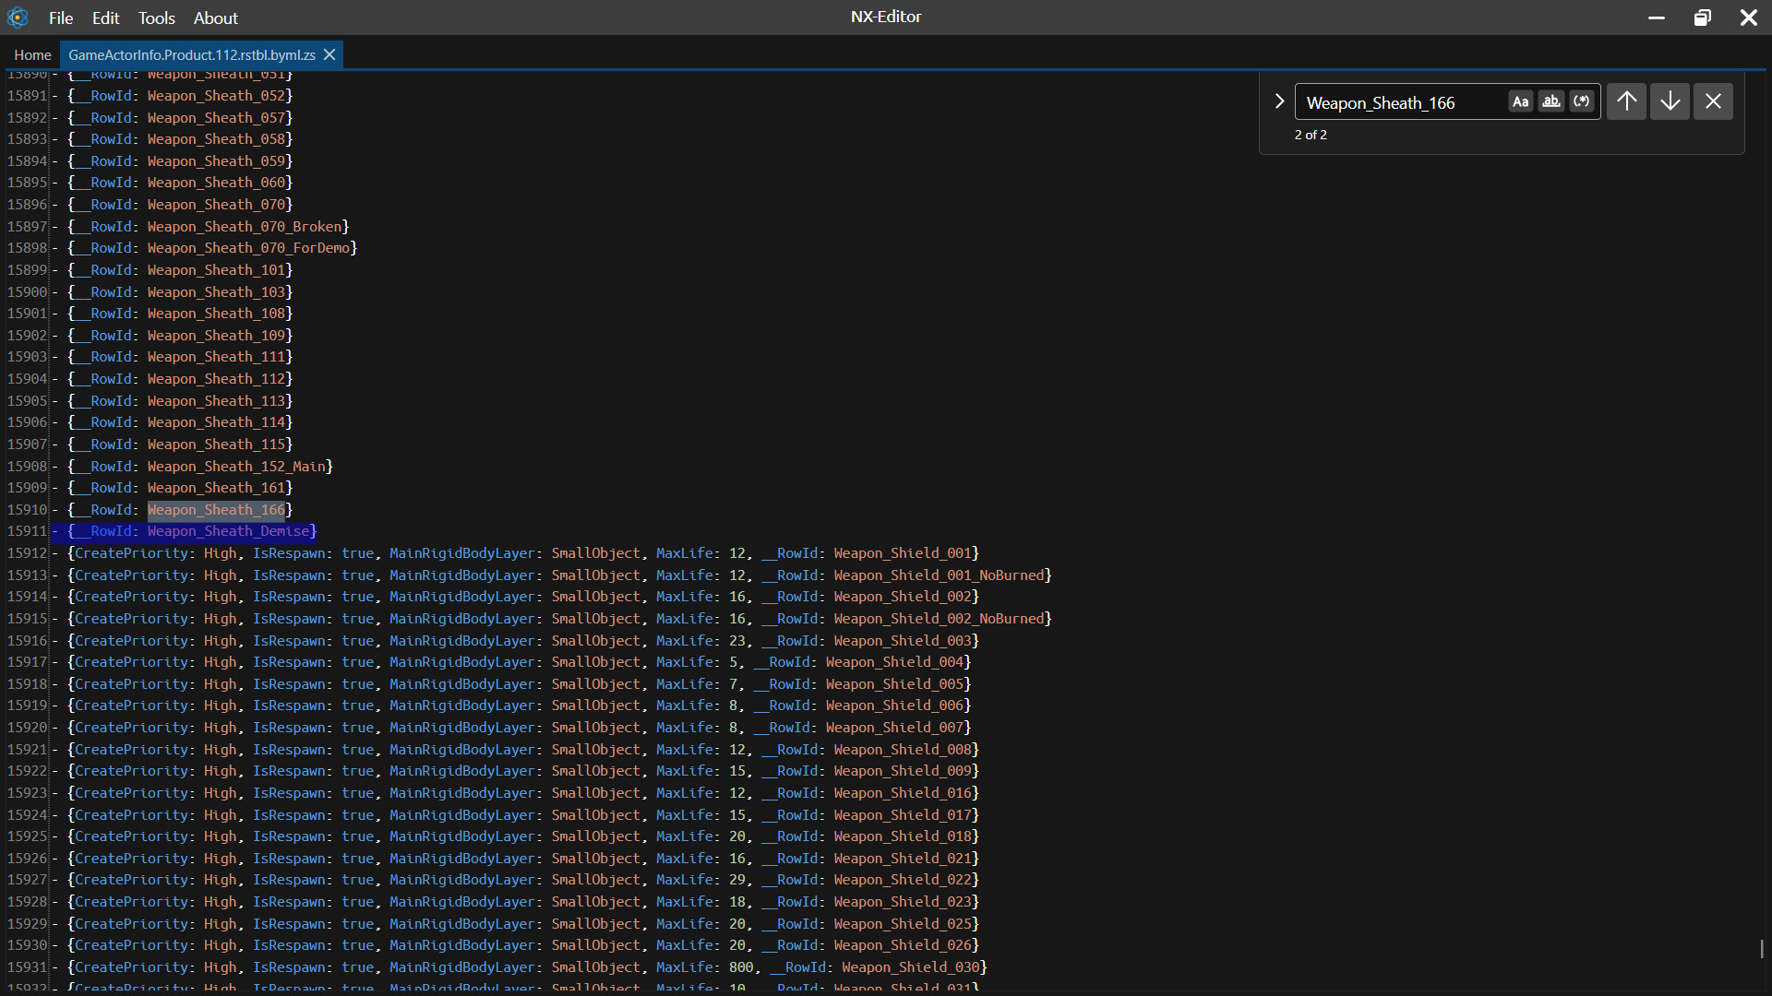Open the Edit menu
This screenshot has height=996, width=1772.
pos(106,18)
